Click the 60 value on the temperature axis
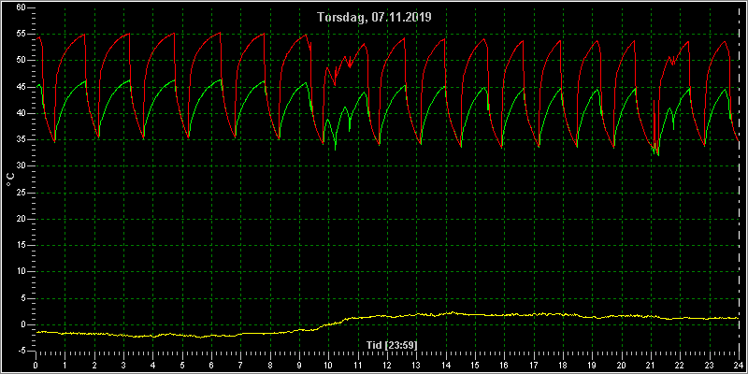Viewport: 748px width, 374px height. point(20,7)
